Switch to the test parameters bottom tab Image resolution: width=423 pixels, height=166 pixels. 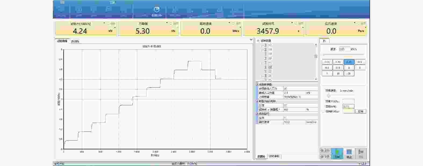point(274,156)
